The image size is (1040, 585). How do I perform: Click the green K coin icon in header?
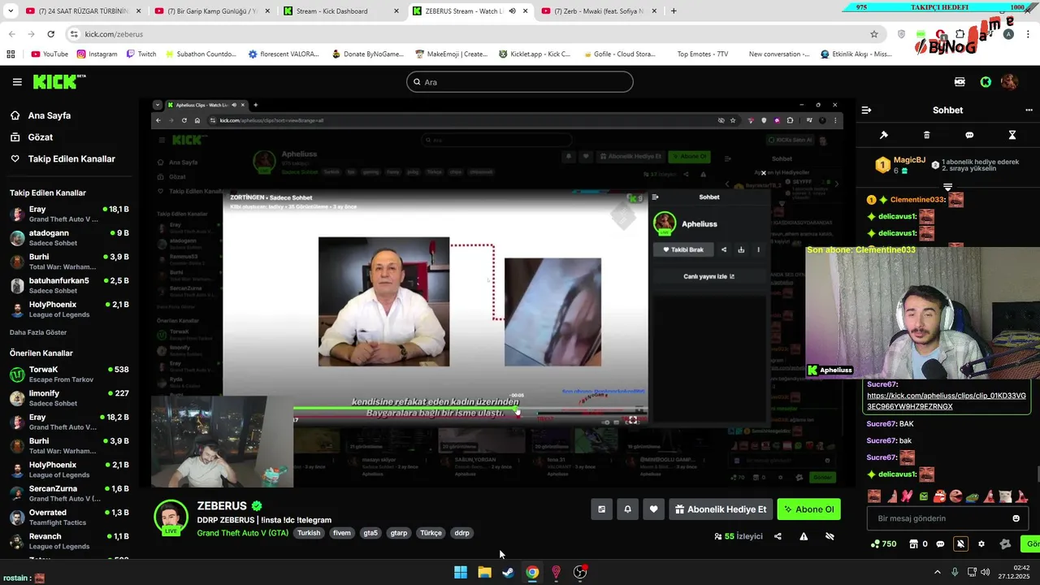pyautogui.click(x=986, y=82)
